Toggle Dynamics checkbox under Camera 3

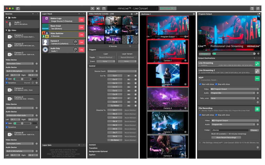6,83
